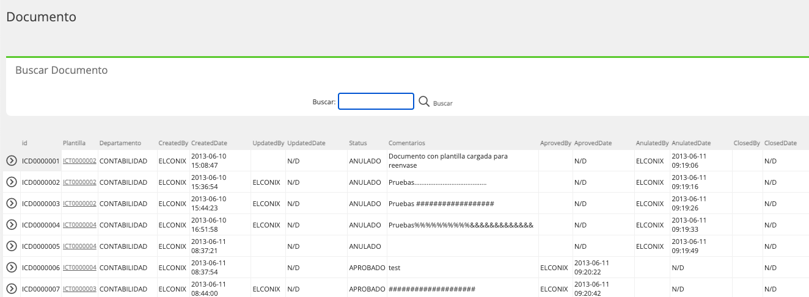Open ICT0000004 link in ICD0000005 row
Image resolution: width=809 pixels, height=297 pixels.
click(x=79, y=246)
